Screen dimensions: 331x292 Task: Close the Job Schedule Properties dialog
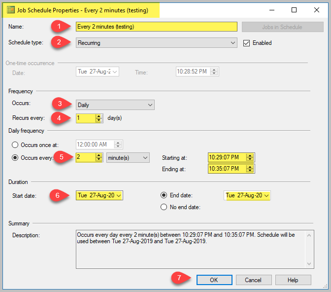tap(317, 10)
